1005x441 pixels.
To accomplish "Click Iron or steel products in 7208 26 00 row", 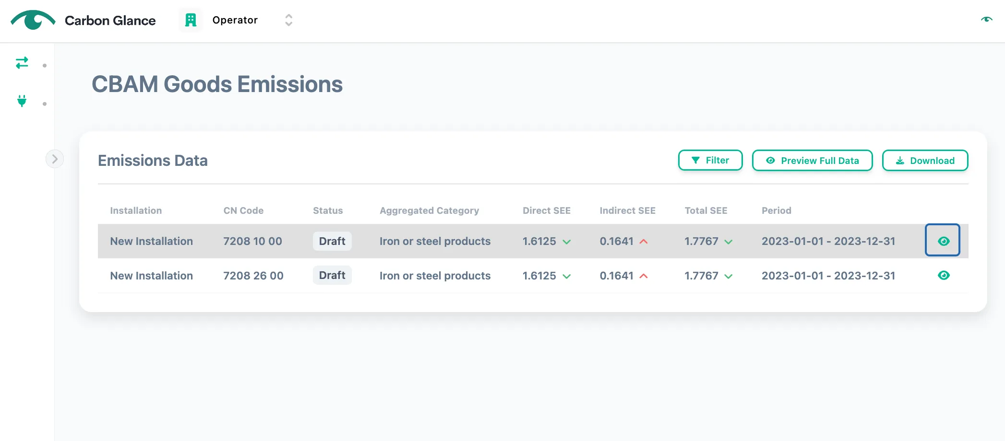I will pos(435,276).
